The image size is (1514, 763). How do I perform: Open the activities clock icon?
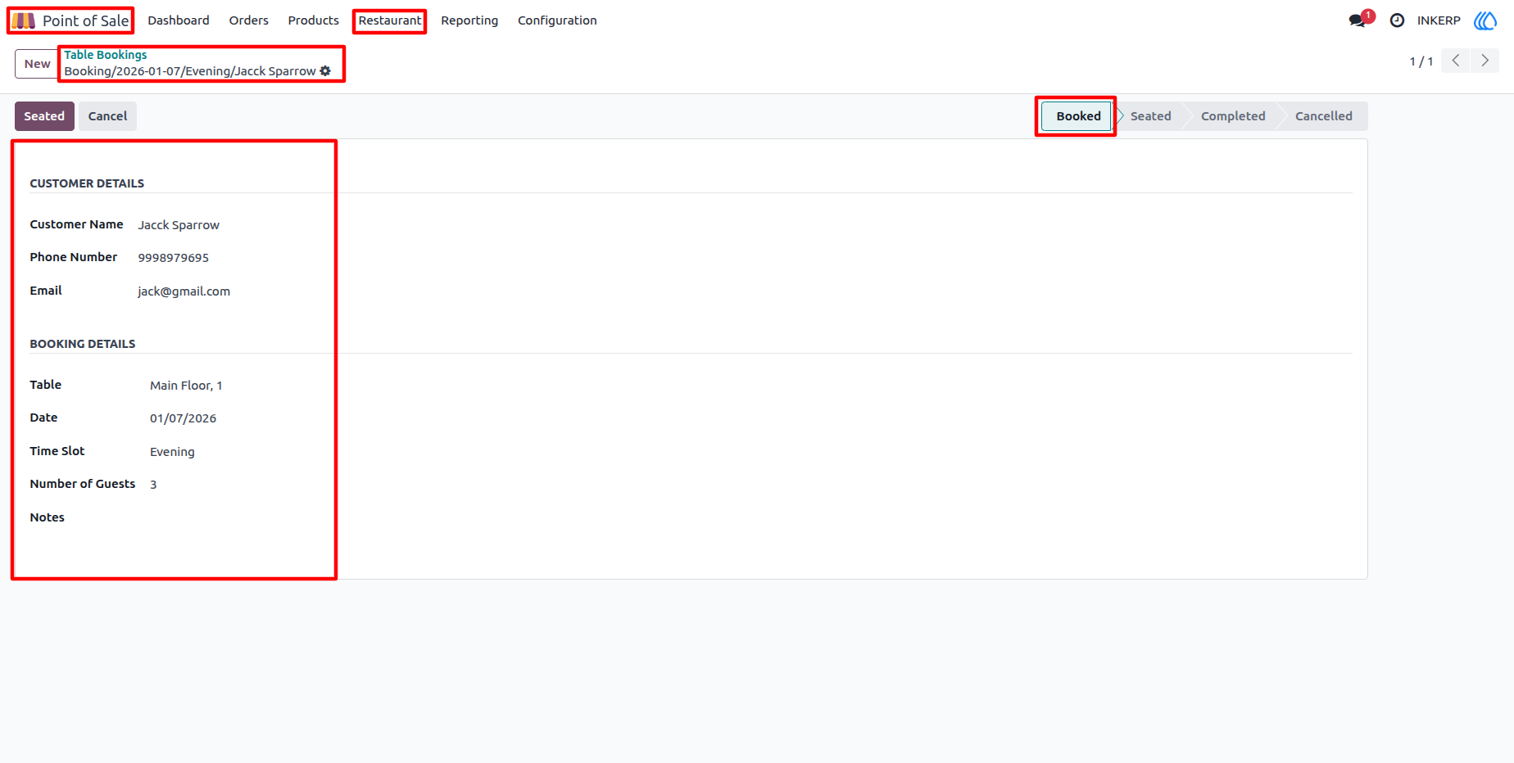(x=1397, y=20)
